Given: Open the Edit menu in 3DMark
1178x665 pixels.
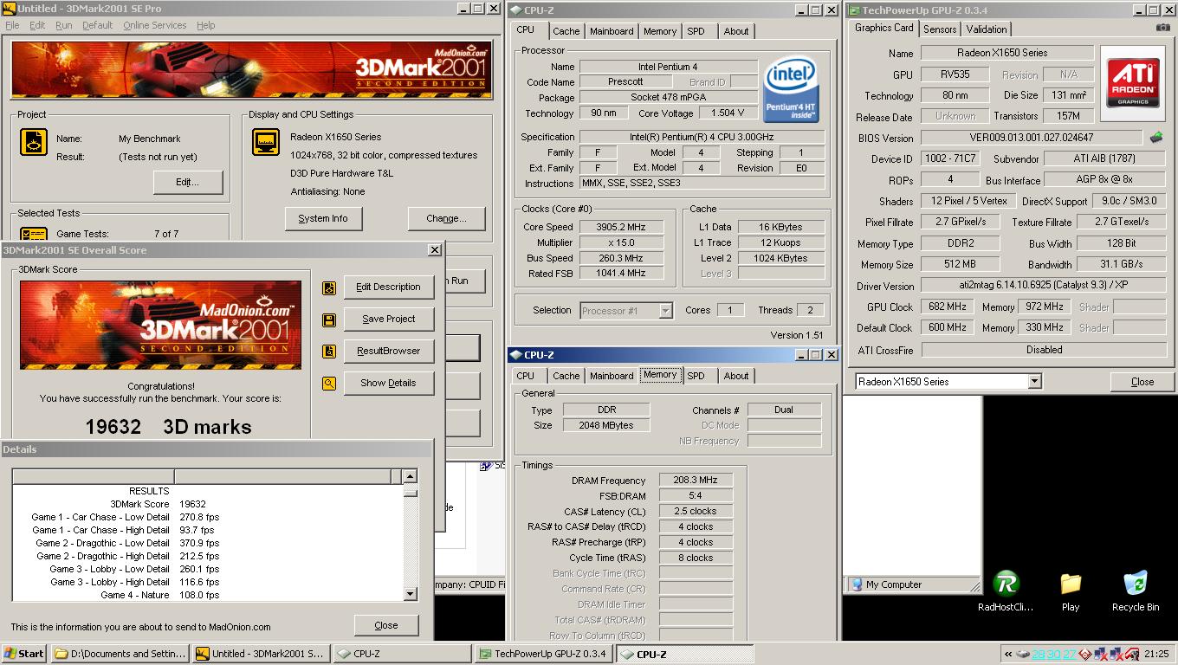Looking at the screenshot, I should (37, 25).
